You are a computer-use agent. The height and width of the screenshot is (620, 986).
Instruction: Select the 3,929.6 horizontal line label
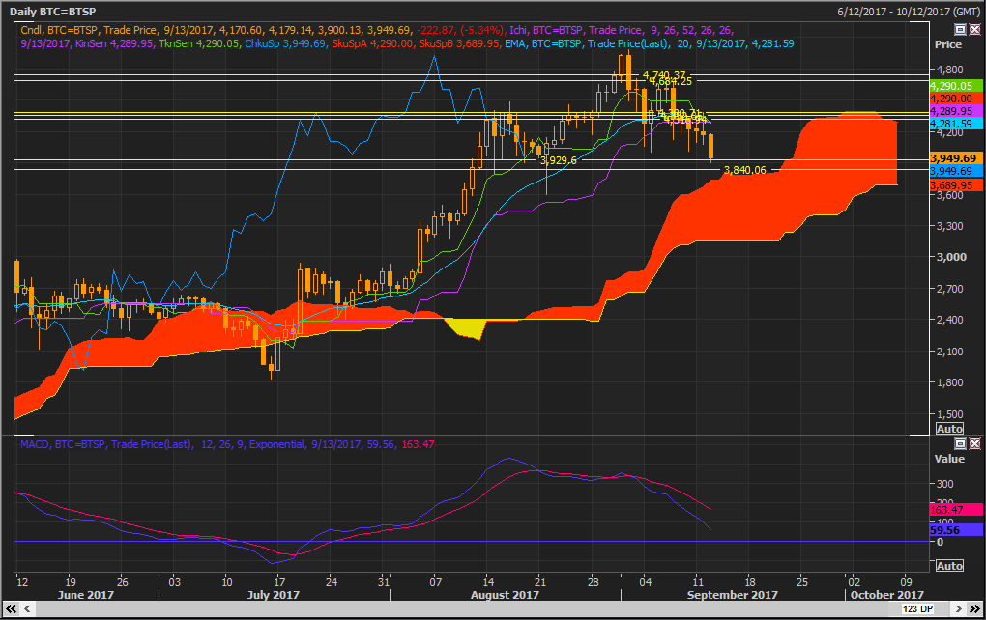click(x=559, y=161)
